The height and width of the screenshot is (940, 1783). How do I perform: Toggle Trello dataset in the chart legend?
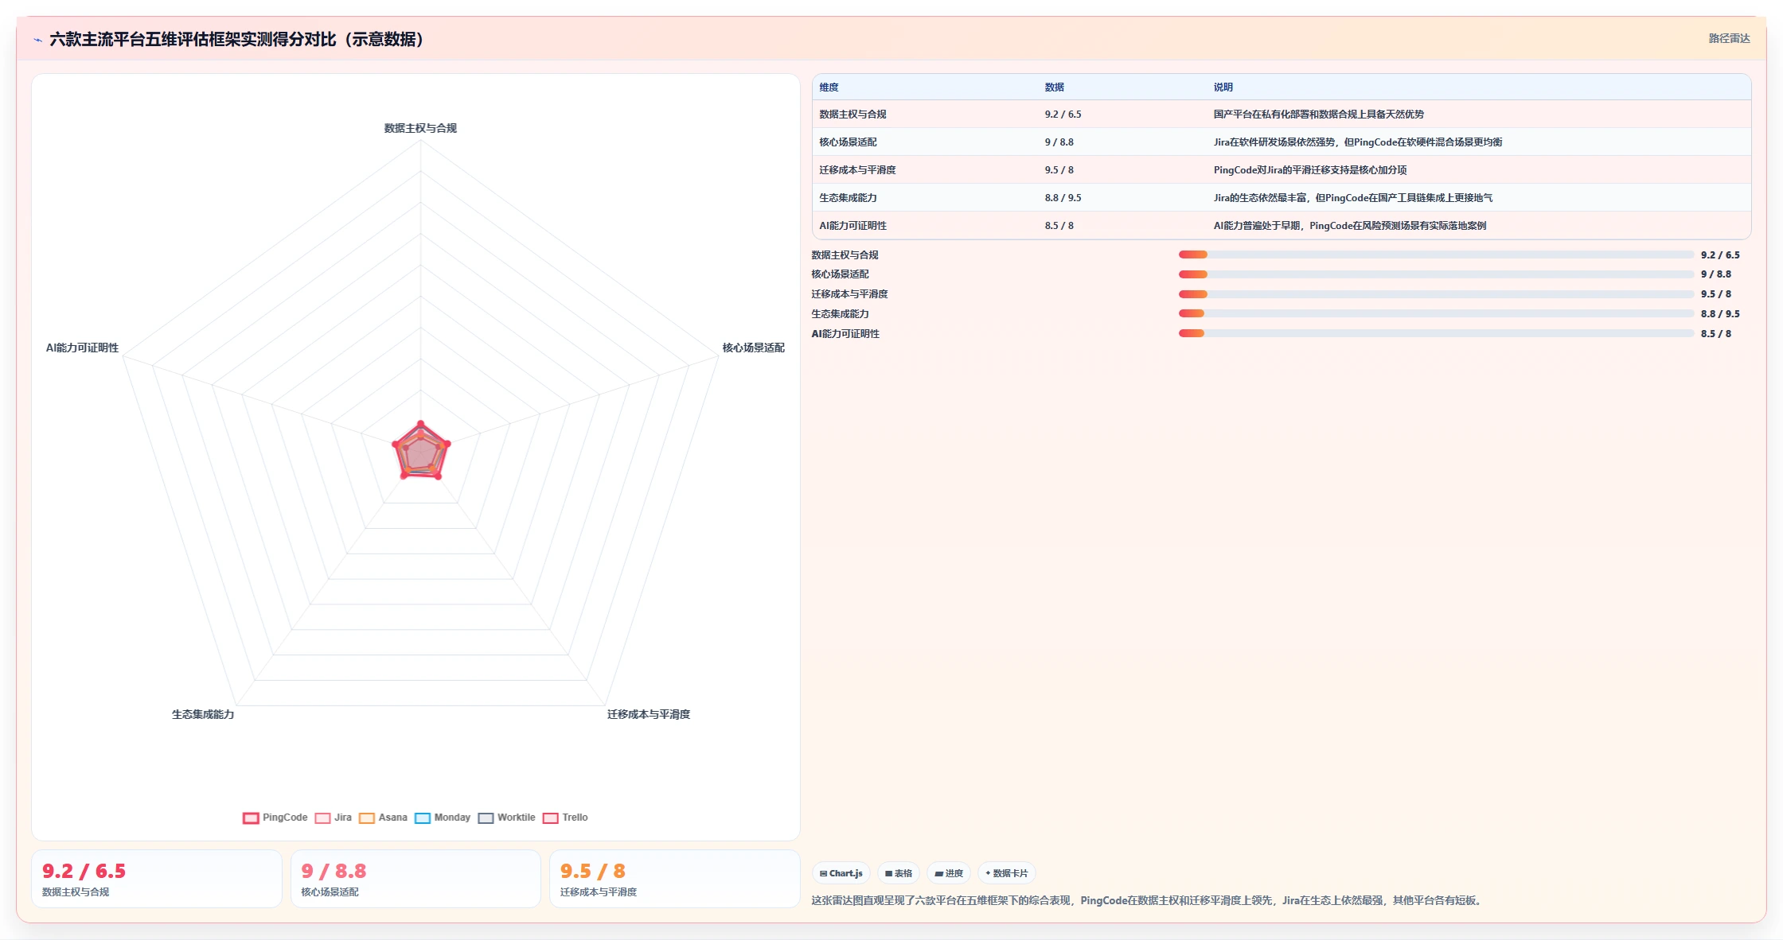[565, 818]
